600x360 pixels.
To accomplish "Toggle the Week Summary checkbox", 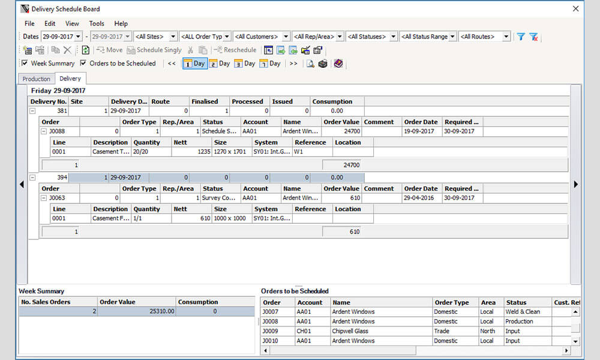I will 25,64.
